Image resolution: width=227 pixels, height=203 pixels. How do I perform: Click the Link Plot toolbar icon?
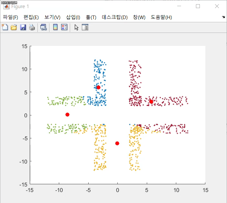(x=44, y=27)
